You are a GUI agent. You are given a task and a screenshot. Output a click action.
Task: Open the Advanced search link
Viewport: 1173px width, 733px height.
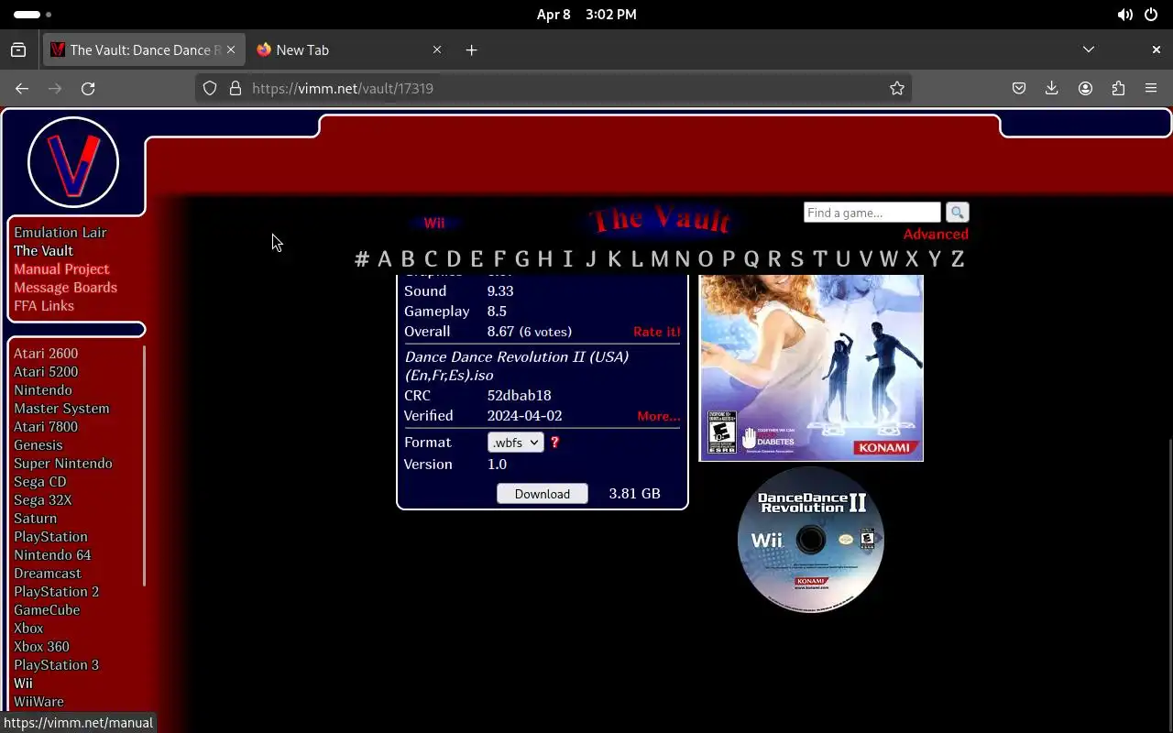936,234
